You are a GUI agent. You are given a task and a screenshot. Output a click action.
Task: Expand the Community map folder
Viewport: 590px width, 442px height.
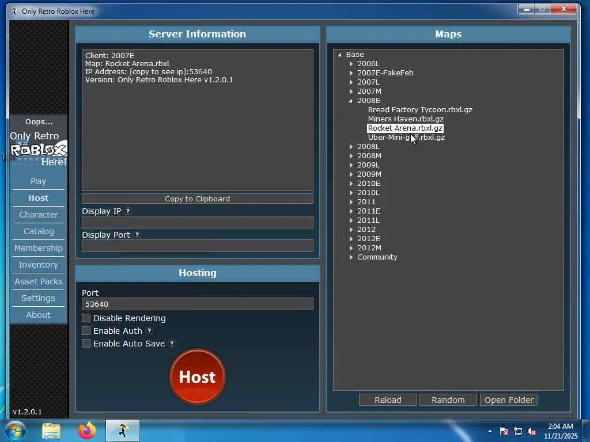pyautogui.click(x=351, y=257)
